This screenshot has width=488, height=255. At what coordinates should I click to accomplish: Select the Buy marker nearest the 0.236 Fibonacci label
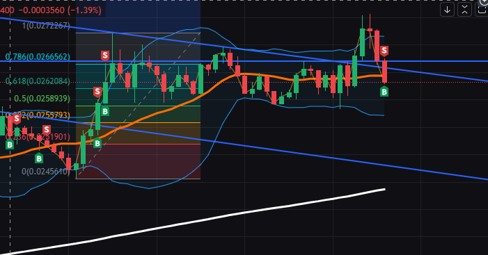pyautogui.click(x=10, y=145)
